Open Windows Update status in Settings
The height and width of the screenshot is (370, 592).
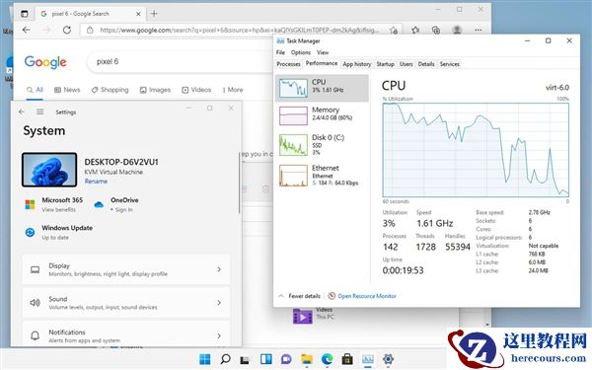pyautogui.click(x=67, y=232)
